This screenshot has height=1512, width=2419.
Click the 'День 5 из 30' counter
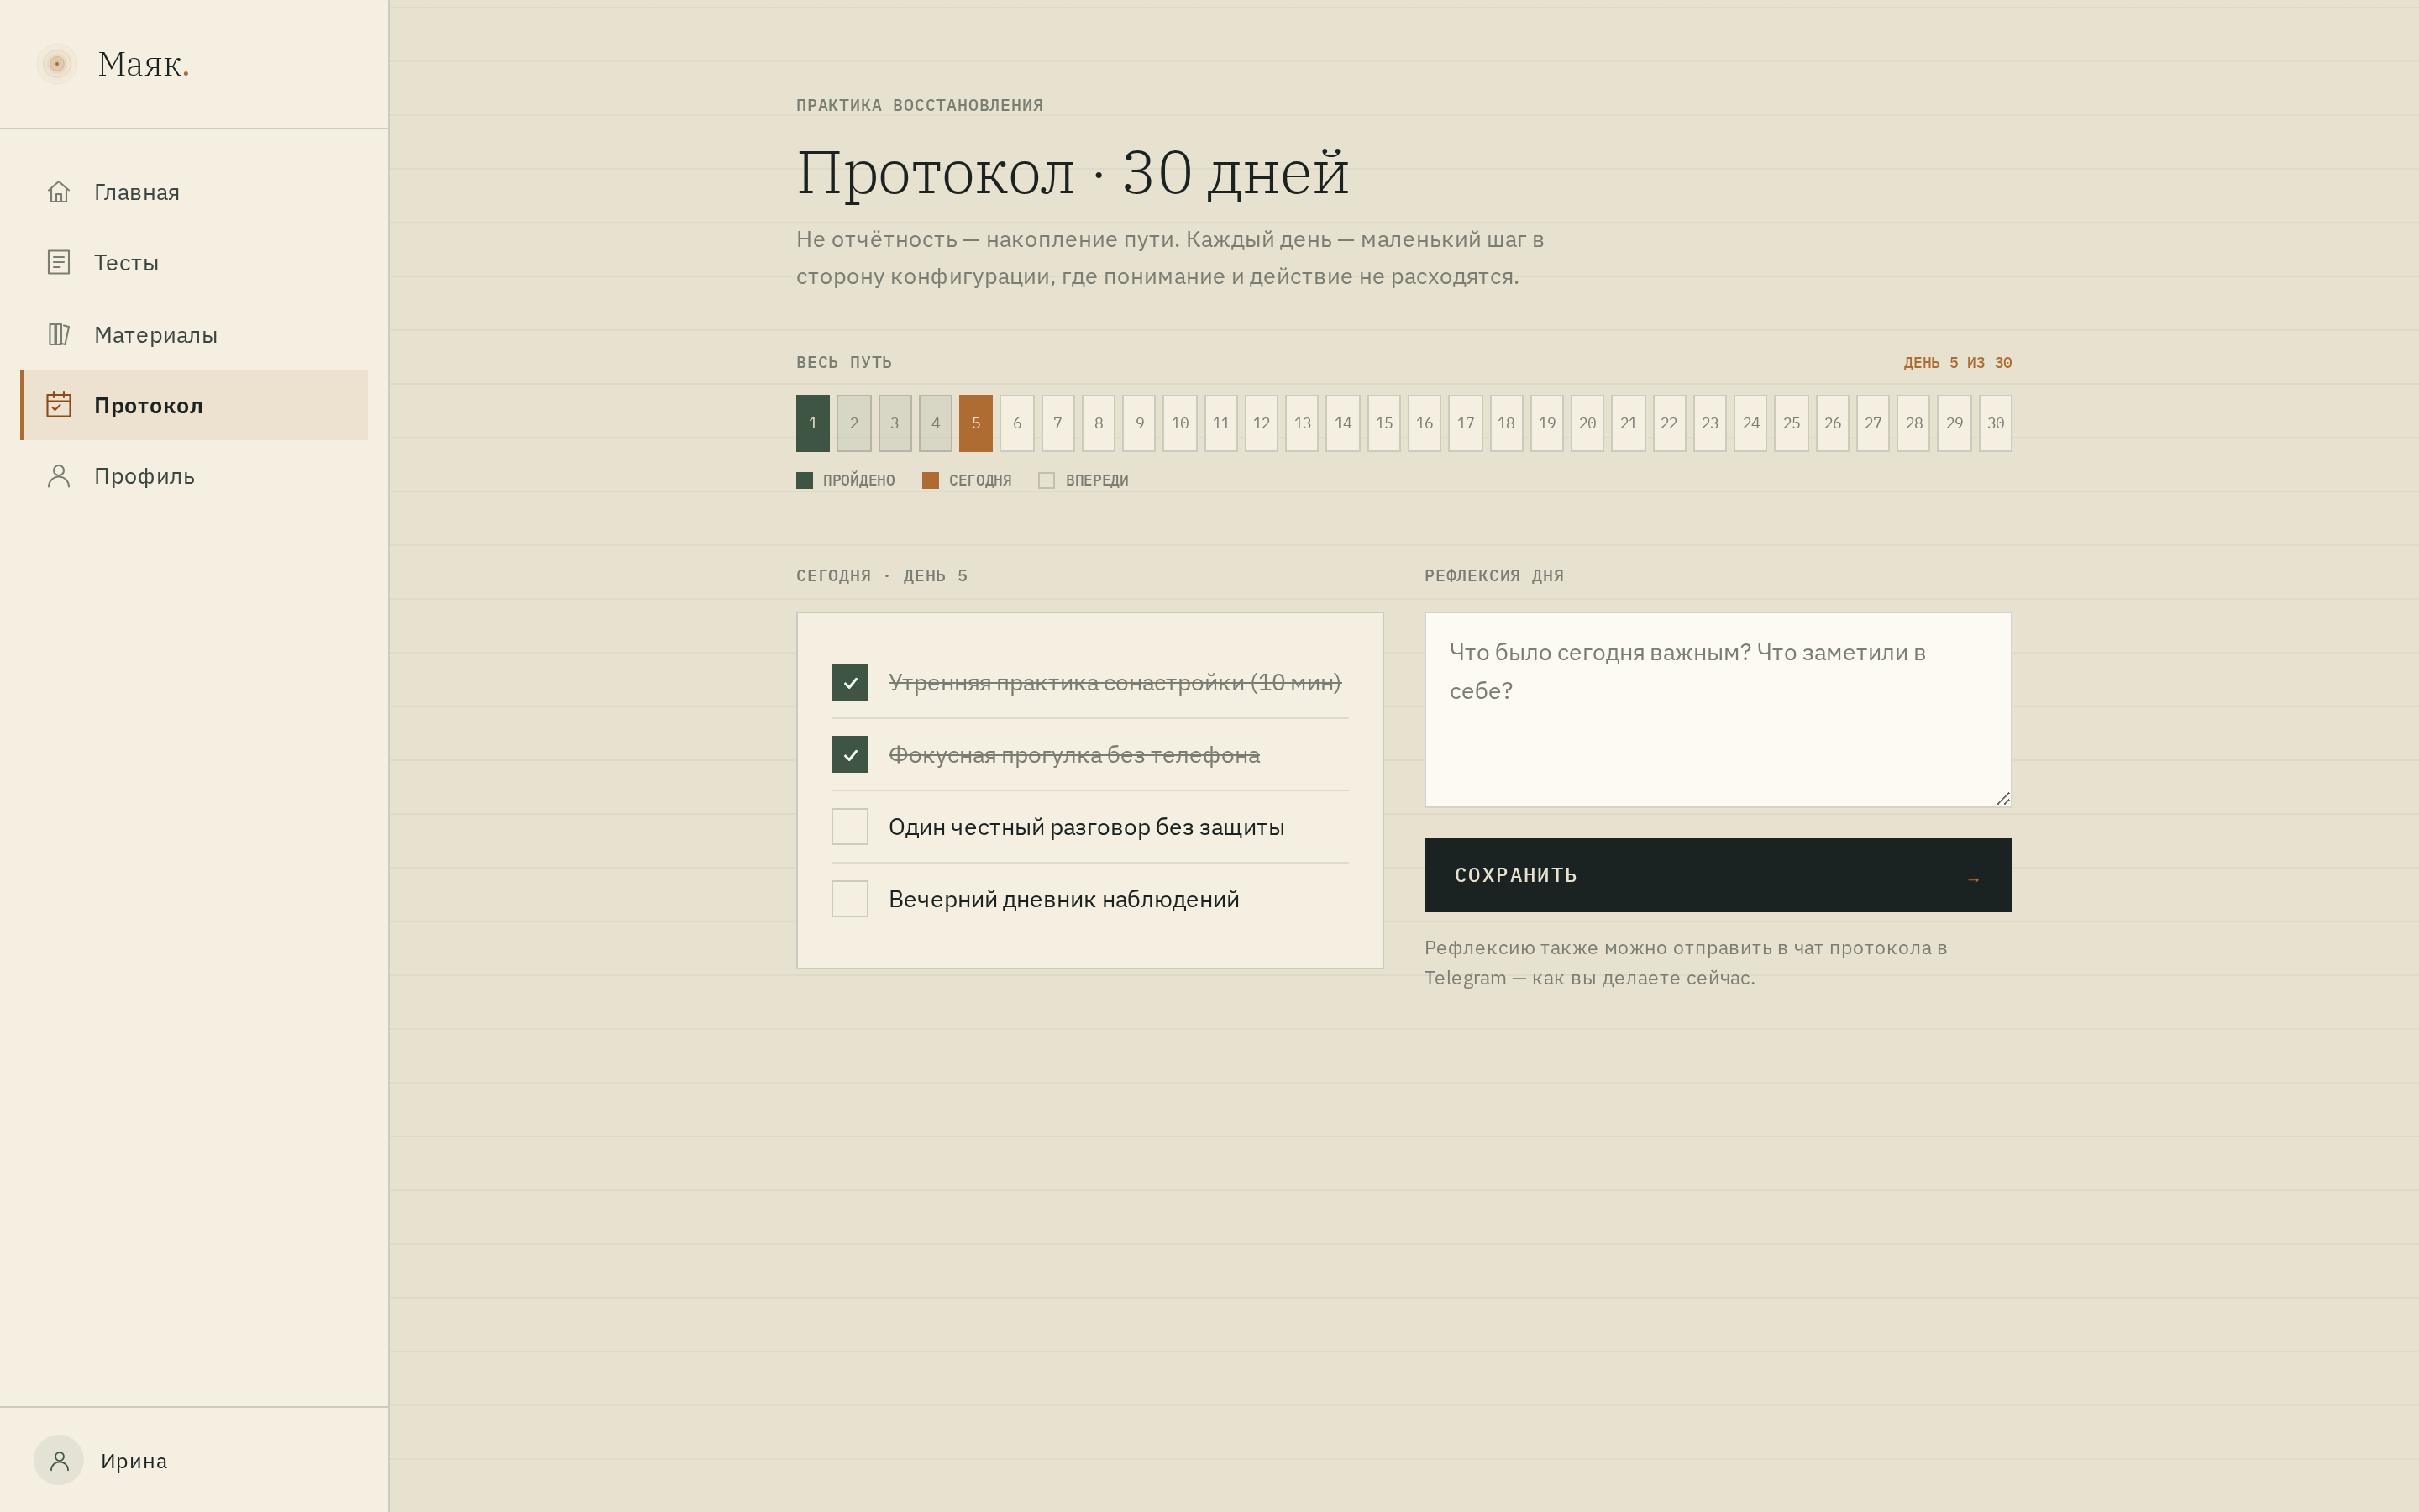click(x=1957, y=363)
